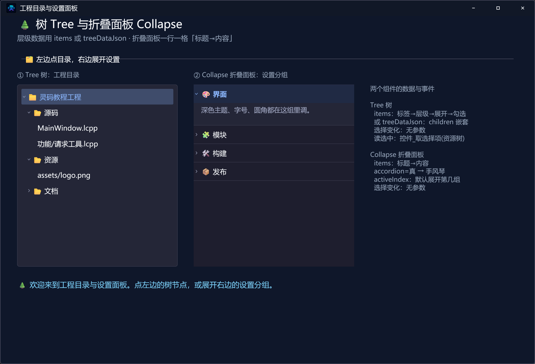Viewport: 535px width, 364px height.
Task: Expand the 模块 panel chevron
Action: pos(197,134)
